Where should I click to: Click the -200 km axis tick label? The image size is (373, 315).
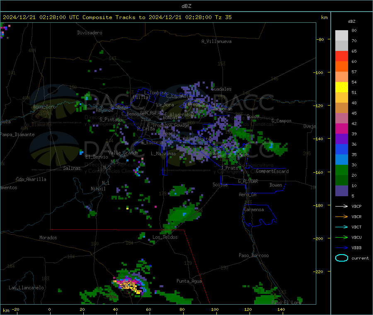click(x=319, y=238)
